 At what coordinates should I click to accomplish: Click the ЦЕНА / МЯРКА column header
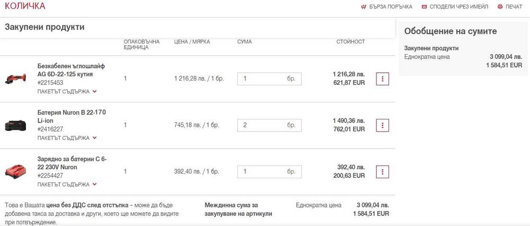[x=192, y=41]
